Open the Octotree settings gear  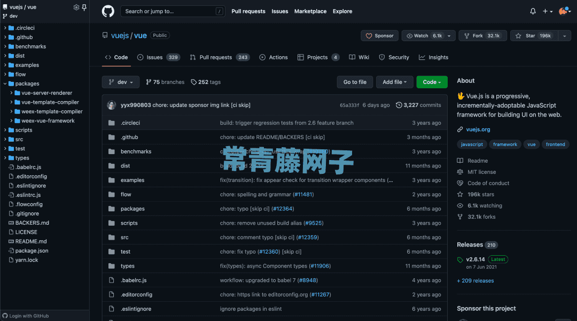(x=76, y=7)
